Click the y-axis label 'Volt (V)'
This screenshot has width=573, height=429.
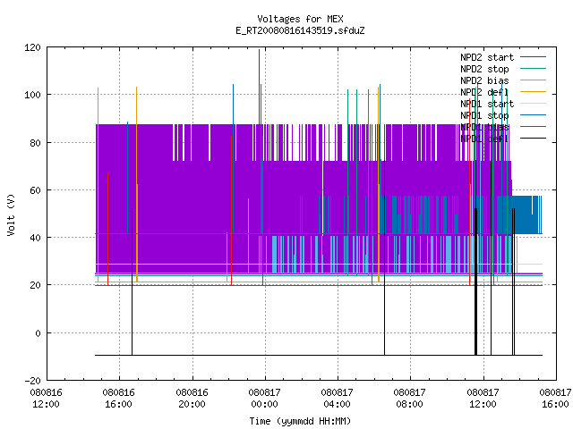[11, 214]
